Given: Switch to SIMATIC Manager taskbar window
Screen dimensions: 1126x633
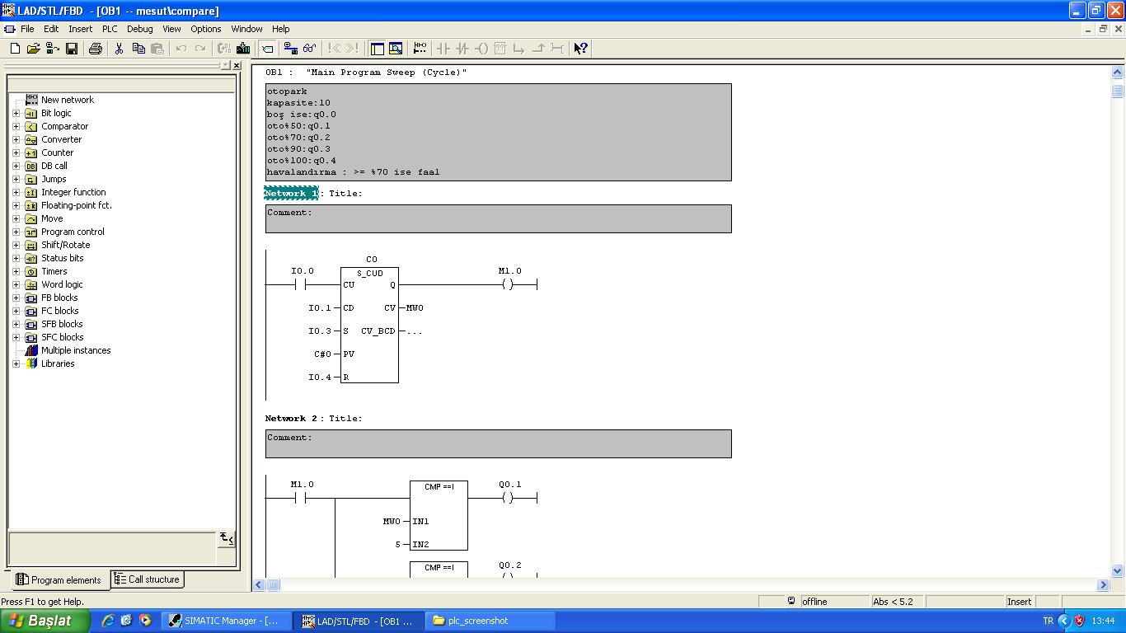Looking at the screenshot, I should point(226,621).
